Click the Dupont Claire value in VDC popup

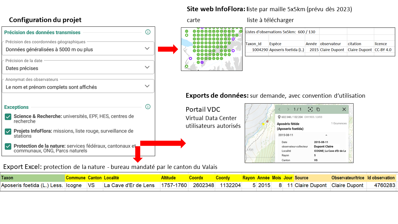tap(324, 146)
